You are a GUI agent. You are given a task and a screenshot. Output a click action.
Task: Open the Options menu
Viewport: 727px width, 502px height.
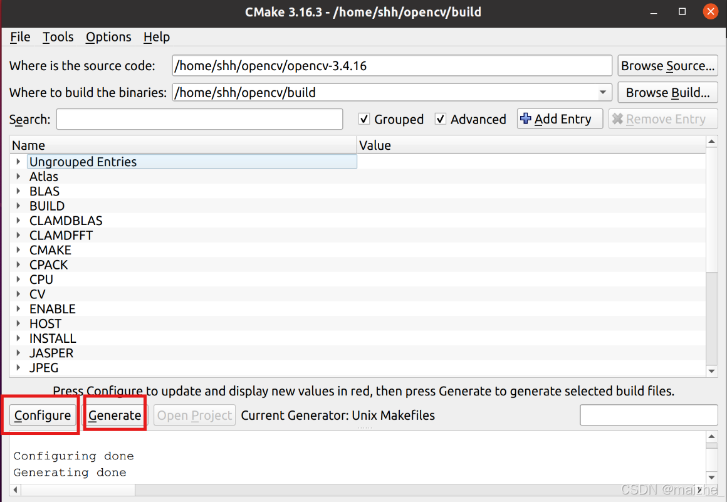108,37
